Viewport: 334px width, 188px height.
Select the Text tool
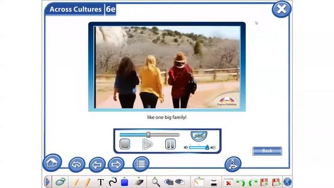click(x=101, y=182)
